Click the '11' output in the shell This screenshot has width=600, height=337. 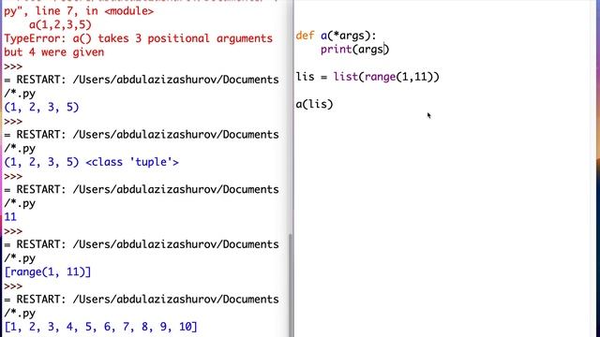pos(10,217)
